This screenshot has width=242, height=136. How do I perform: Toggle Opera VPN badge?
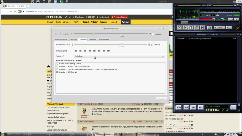click(x=20, y=11)
